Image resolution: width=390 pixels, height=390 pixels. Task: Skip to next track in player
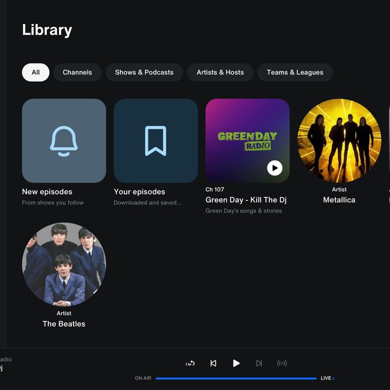click(x=259, y=363)
